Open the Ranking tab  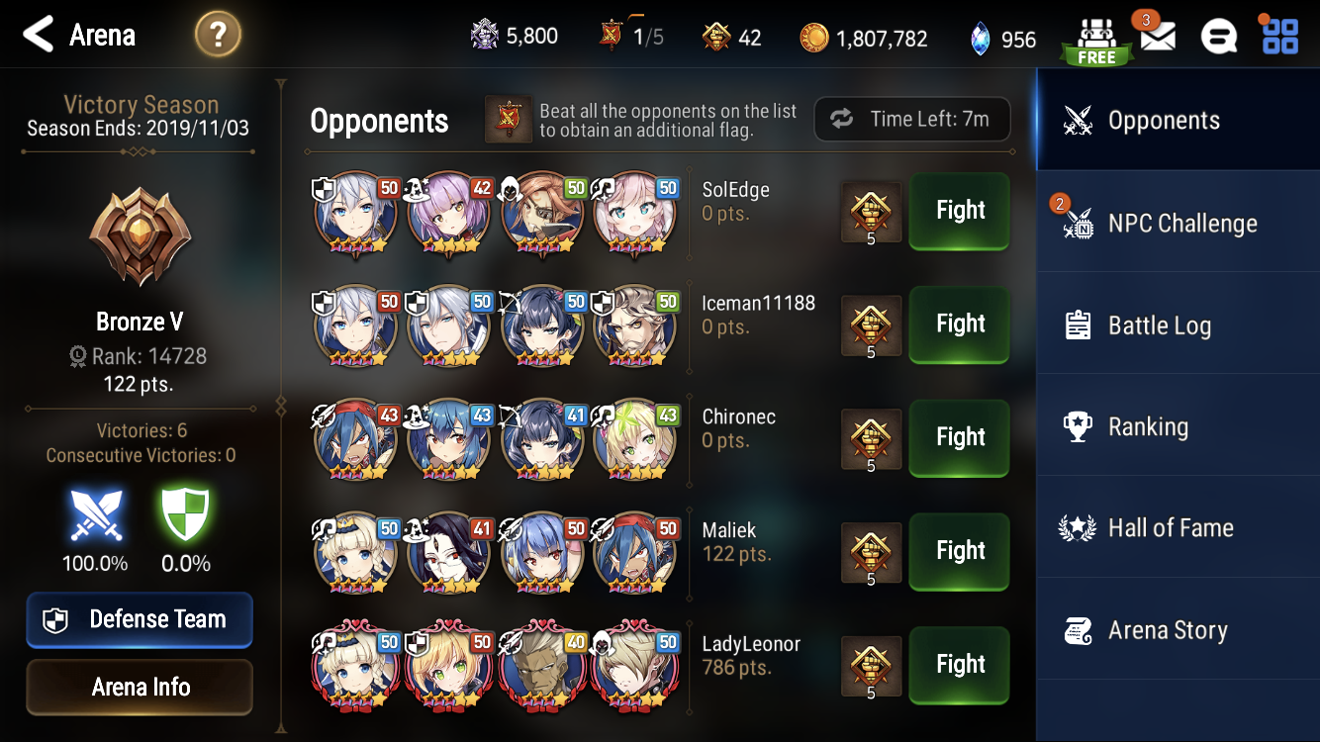pos(1178,426)
